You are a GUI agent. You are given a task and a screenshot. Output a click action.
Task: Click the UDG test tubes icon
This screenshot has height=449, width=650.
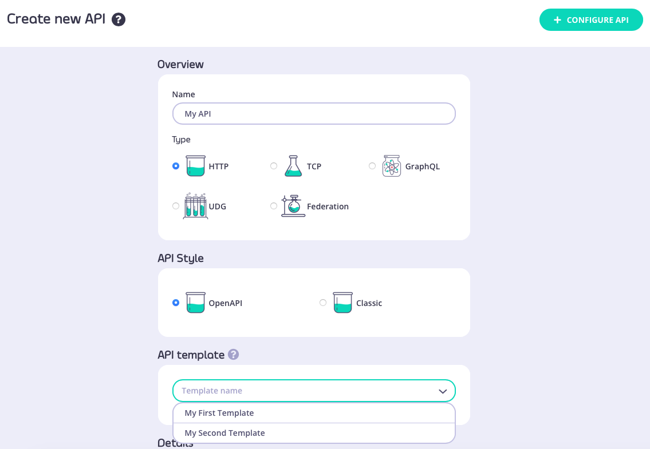click(195, 206)
